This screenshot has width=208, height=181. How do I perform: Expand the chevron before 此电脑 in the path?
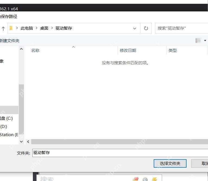click(17, 28)
